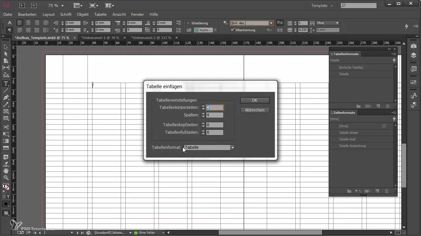Open the Tabelle menu
The height and width of the screenshot is (236, 421).
coord(100,14)
